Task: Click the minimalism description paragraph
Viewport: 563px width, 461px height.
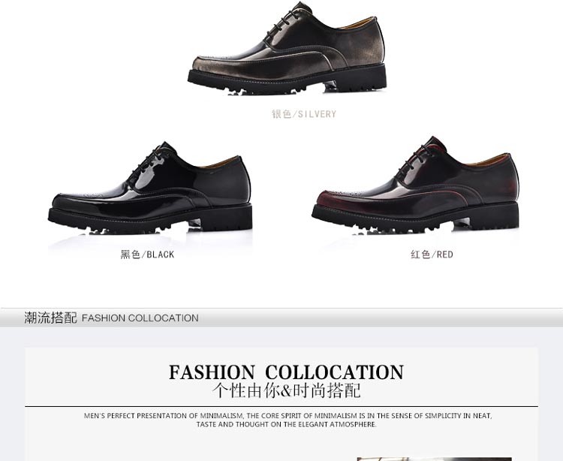Action: coord(288,420)
